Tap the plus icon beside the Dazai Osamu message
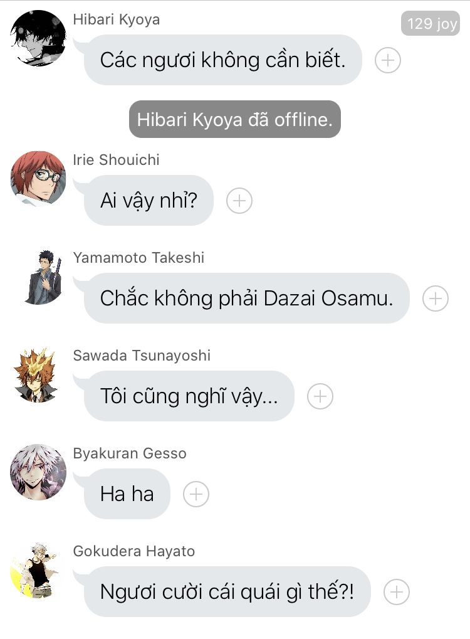Screen dimensions: 470x639 pyautogui.click(x=436, y=298)
